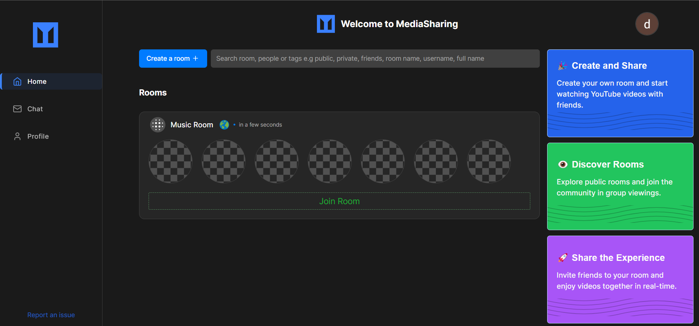Select the fifth member avatar placeholder in Music Room
This screenshot has height=326, width=699.
383,161
